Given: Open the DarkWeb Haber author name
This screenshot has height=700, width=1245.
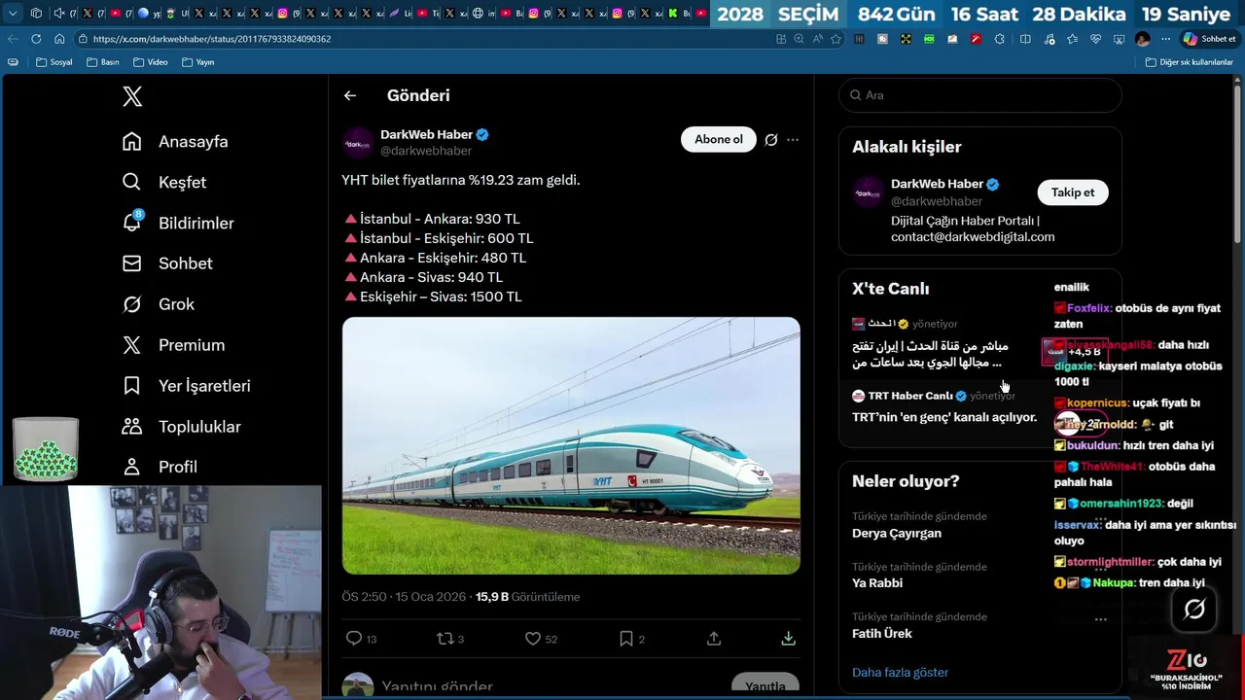Looking at the screenshot, I should pos(426,134).
